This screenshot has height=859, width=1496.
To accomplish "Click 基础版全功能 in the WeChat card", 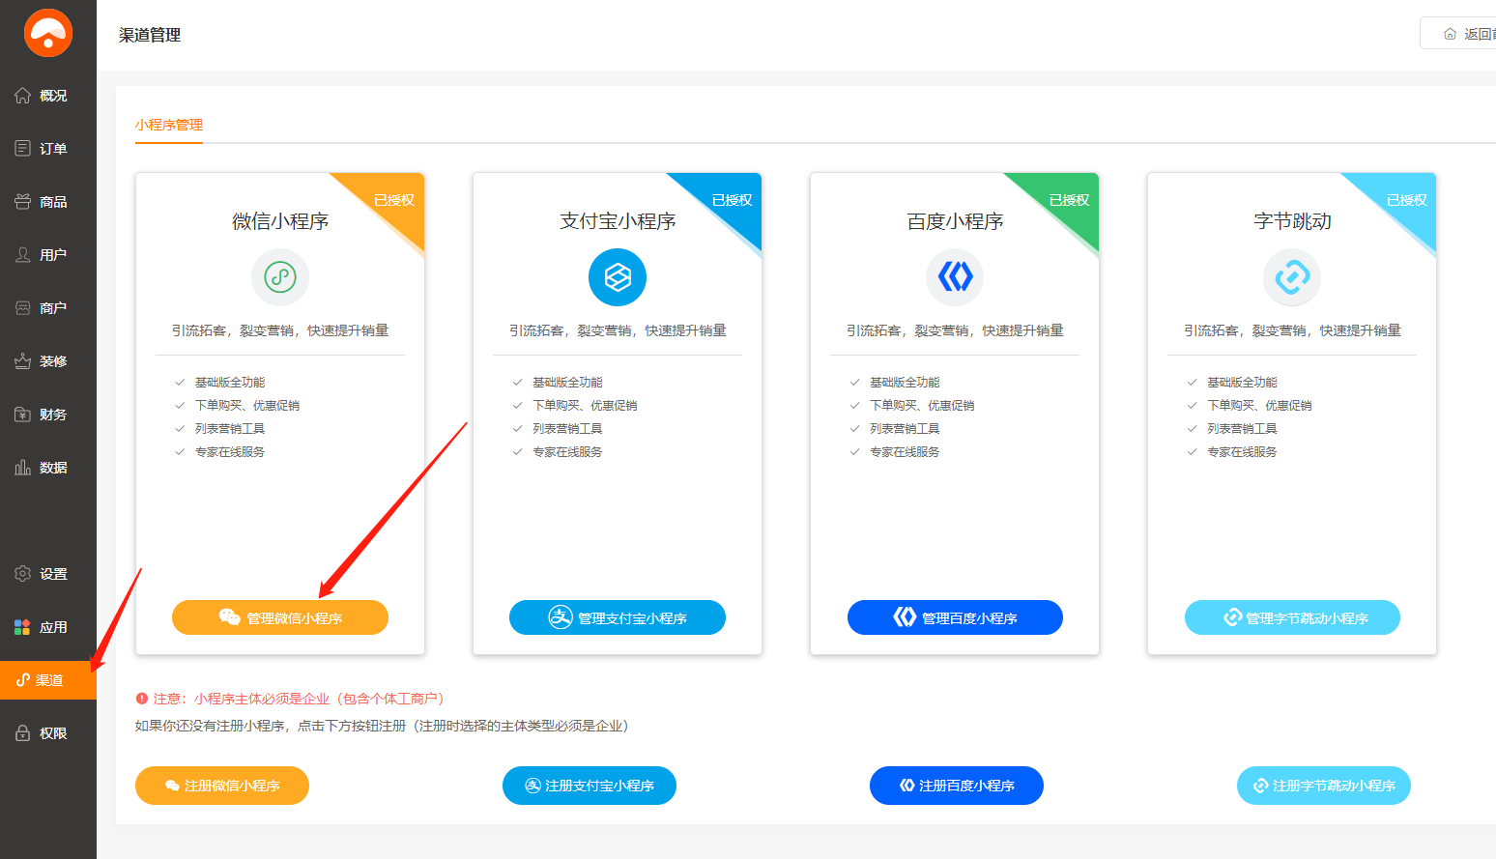I will click(230, 383).
